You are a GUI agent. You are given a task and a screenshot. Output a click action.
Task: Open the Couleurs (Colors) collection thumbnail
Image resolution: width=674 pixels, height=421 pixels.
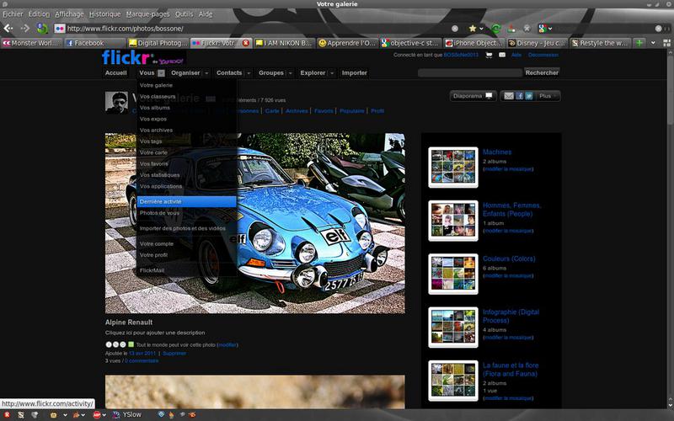click(453, 274)
